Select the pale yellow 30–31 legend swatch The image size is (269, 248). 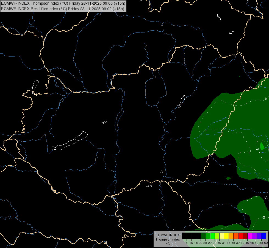click(222, 236)
